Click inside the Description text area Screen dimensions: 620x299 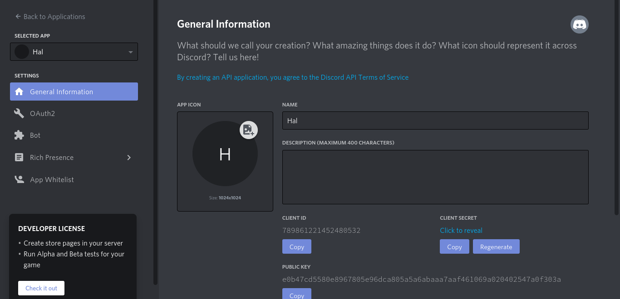pyautogui.click(x=435, y=177)
